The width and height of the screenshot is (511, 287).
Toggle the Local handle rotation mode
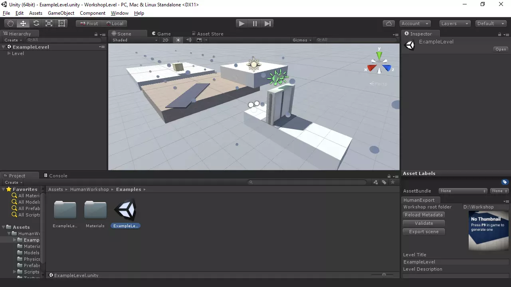114,24
